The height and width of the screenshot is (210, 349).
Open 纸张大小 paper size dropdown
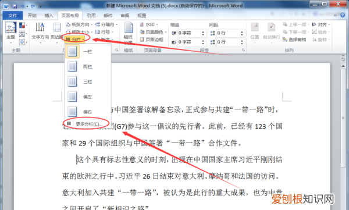[79, 32]
